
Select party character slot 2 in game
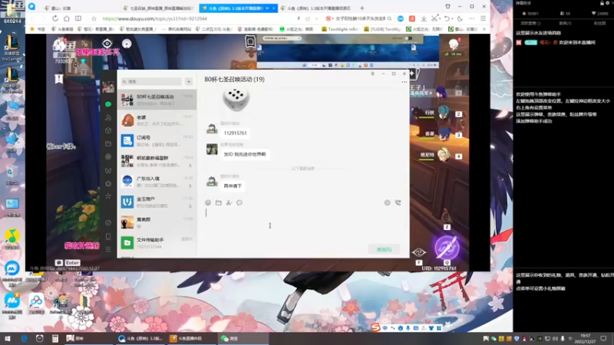click(x=444, y=113)
